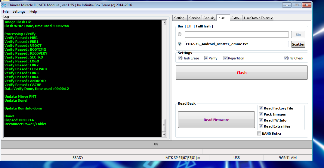Maximize the Chinese Miracle II window
The height and width of the screenshot is (168, 324).
click(297, 5)
